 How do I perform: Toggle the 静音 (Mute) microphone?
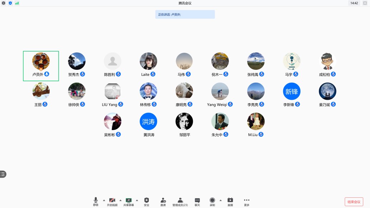point(96,201)
